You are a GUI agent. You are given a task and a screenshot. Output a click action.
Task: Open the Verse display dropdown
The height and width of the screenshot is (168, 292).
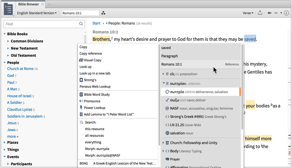(x=248, y=13)
